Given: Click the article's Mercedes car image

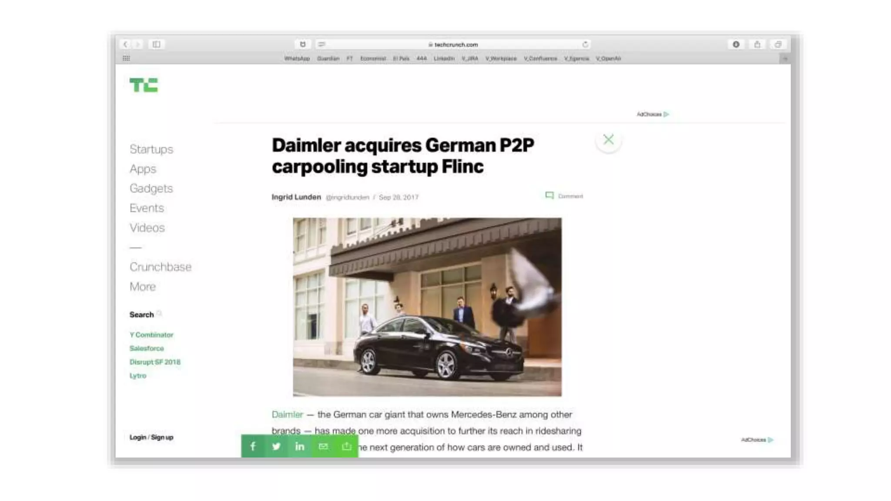Looking at the screenshot, I should 427,307.
